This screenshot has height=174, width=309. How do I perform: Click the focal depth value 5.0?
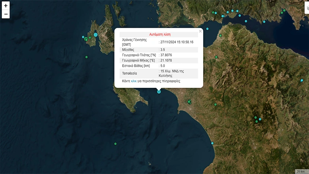coord(162,66)
